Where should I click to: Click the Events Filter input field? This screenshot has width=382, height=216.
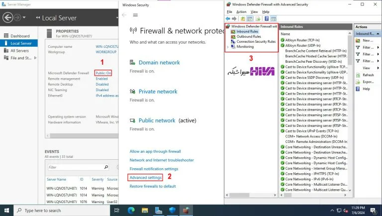point(75,167)
